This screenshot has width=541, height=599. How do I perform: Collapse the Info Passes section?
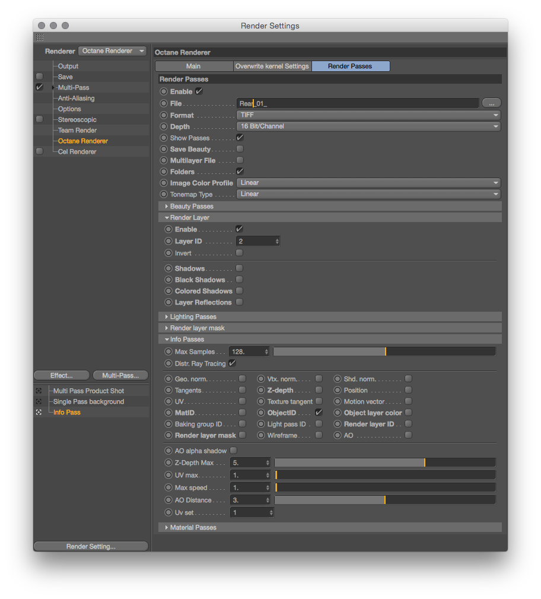[x=167, y=339]
